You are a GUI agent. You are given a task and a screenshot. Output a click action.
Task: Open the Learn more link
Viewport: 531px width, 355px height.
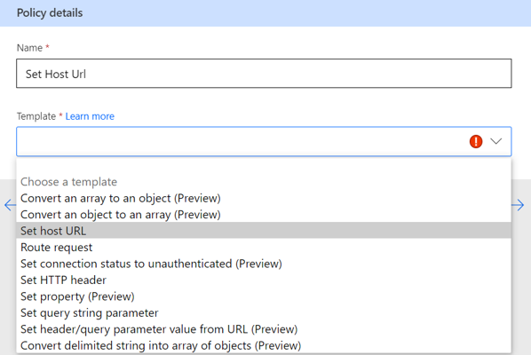[90, 116]
